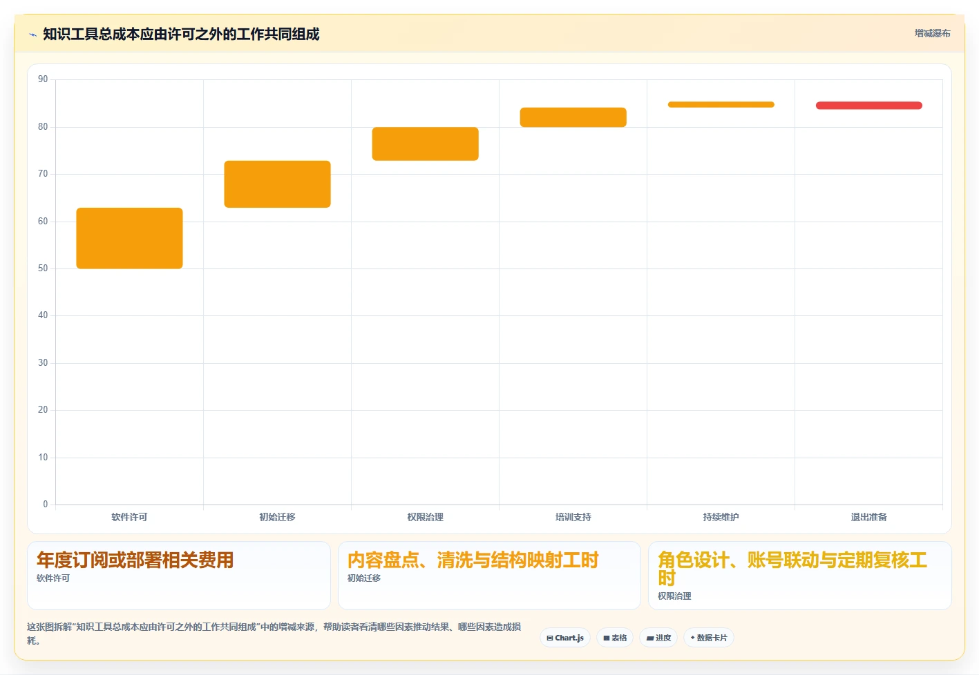This screenshot has height=675, width=979.
Task: Click the 初始迁移 waterfall bar
Action: tap(277, 184)
